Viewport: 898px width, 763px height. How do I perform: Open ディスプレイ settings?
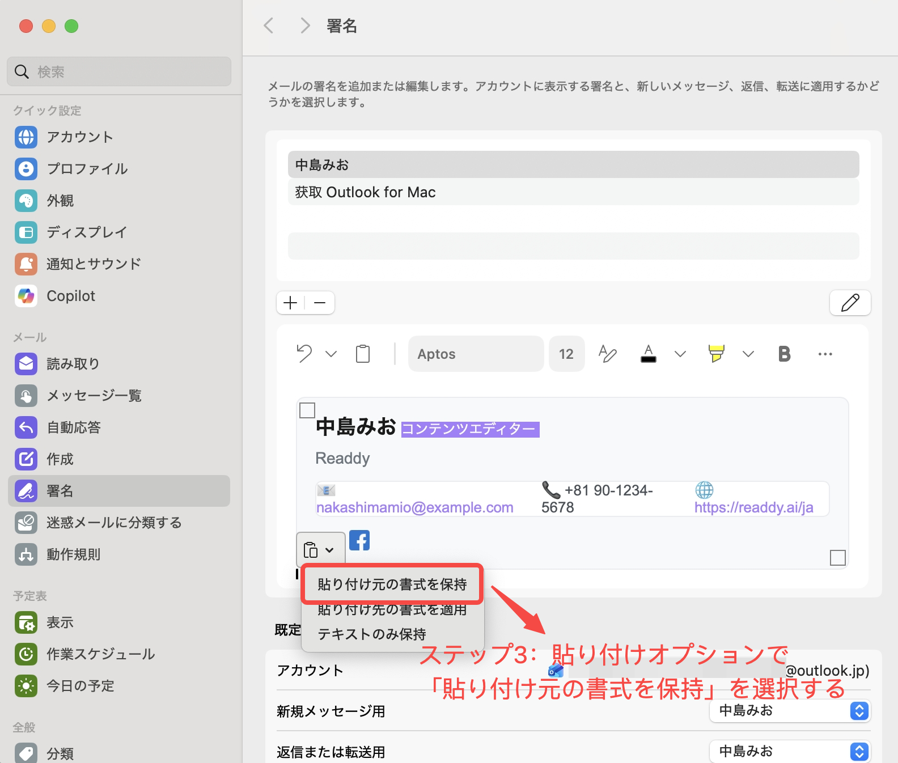pos(119,232)
